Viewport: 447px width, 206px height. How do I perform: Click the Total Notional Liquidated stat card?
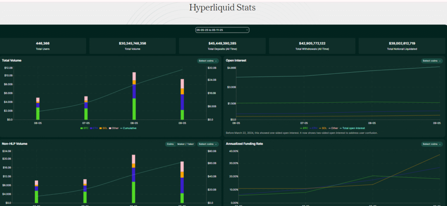402,46
